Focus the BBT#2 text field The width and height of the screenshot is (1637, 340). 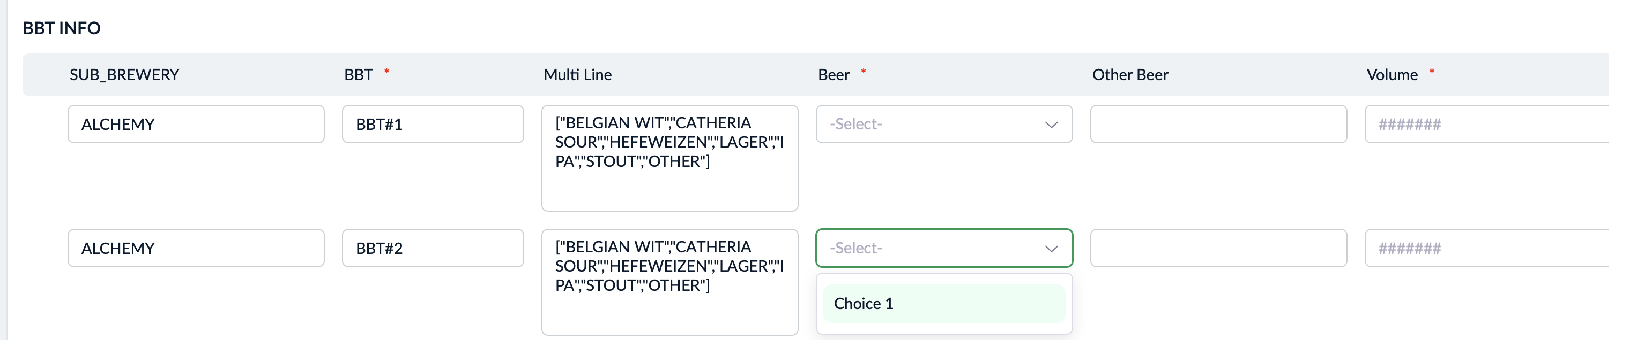click(432, 248)
